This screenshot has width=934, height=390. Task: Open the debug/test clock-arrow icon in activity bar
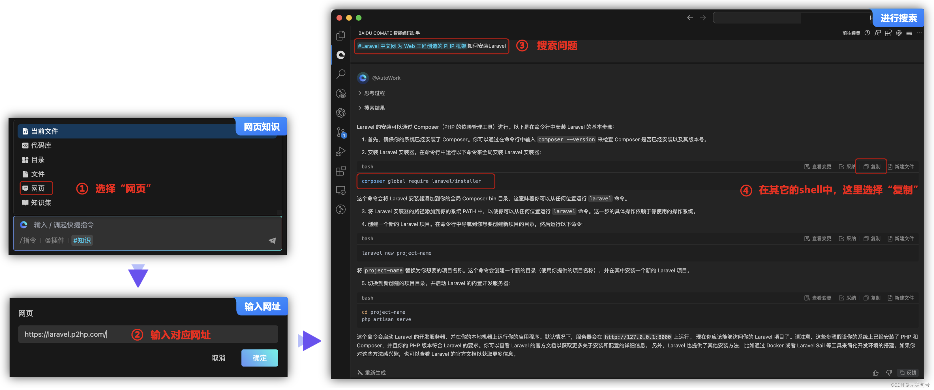click(x=340, y=94)
